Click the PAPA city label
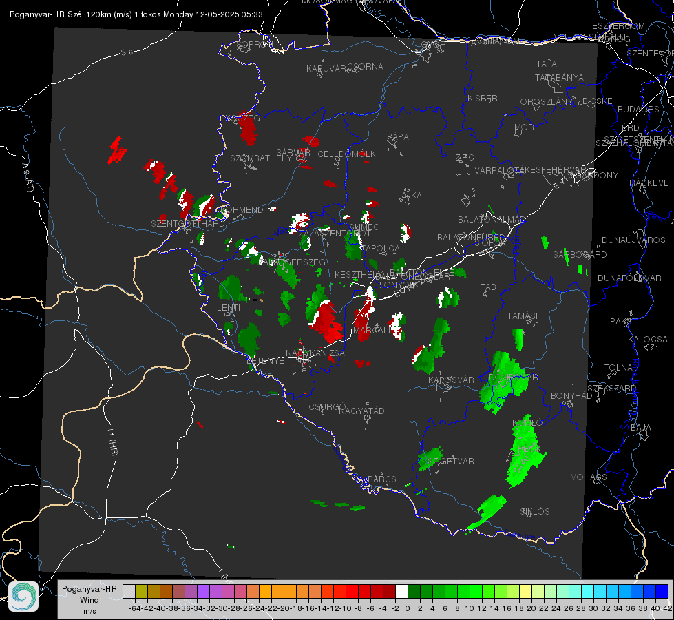Image resolution: width=674 pixels, height=620 pixels. tap(398, 137)
